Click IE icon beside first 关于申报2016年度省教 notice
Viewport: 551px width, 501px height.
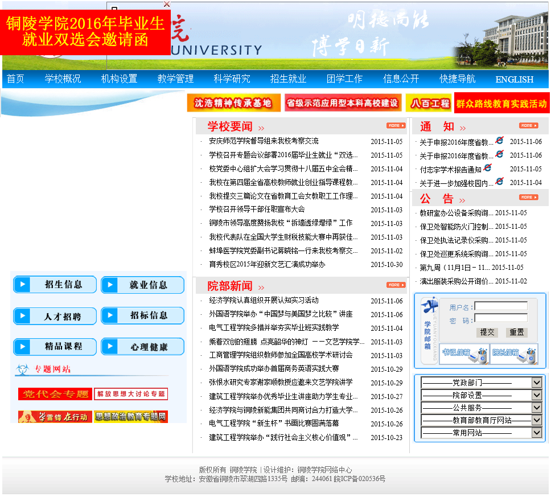pyautogui.click(x=499, y=141)
